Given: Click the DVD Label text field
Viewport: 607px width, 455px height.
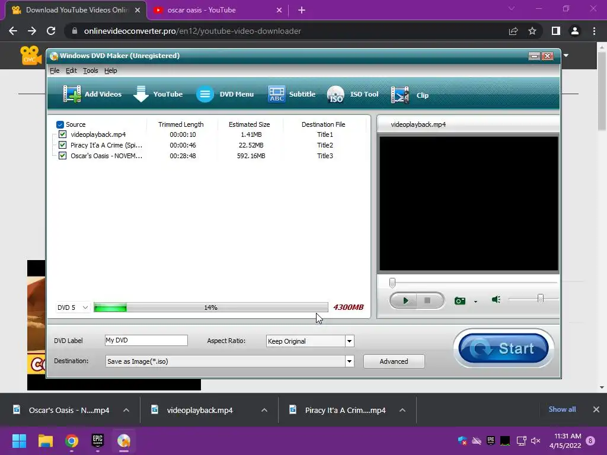Looking at the screenshot, I should [146, 340].
